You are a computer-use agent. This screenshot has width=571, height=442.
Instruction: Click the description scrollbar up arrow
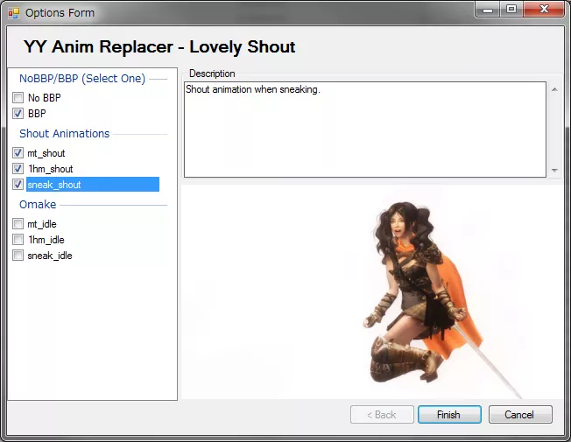554,89
